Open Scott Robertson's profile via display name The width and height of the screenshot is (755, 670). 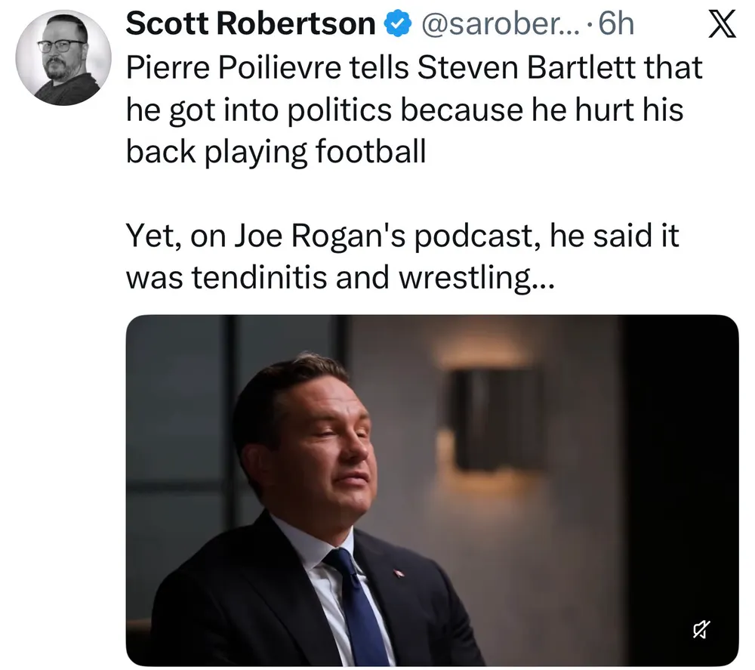pyautogui.click(x=251, y=25)
